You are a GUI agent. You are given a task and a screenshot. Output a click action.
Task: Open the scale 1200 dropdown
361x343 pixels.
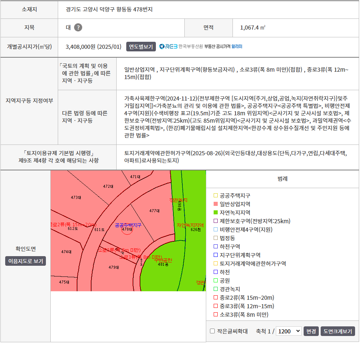click(289, 331)
